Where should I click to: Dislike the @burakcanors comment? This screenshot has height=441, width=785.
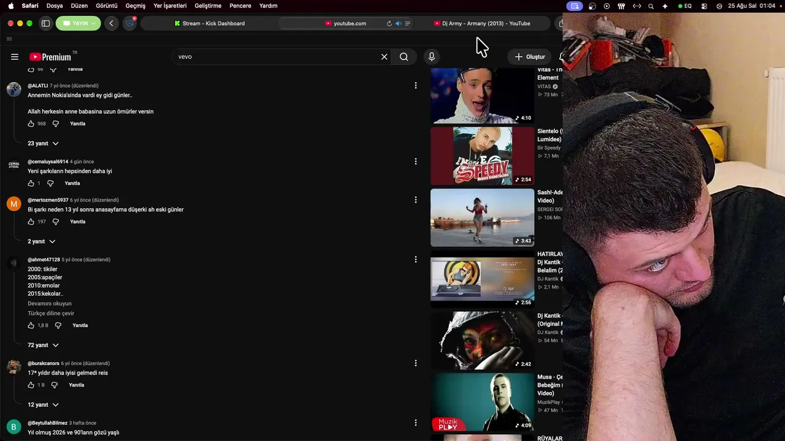(55, 385)
